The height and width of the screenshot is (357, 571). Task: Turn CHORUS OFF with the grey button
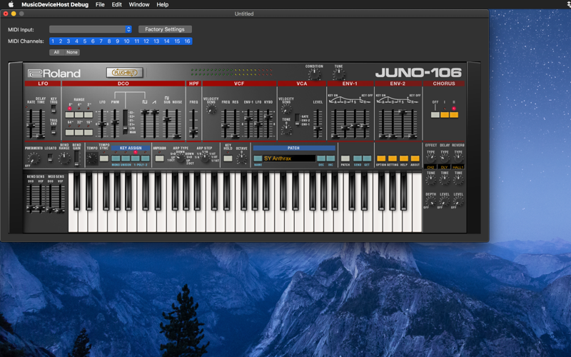click(435, 115)
